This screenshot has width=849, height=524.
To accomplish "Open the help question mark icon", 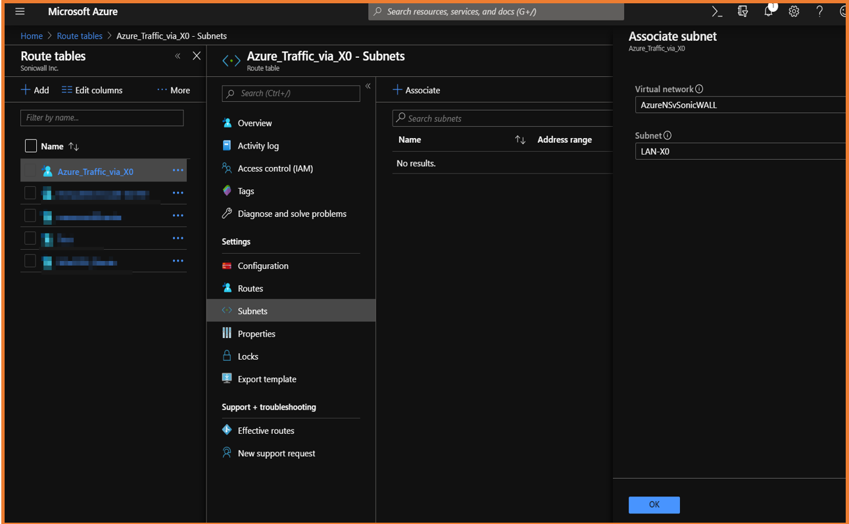I will [x=819, y=11].
